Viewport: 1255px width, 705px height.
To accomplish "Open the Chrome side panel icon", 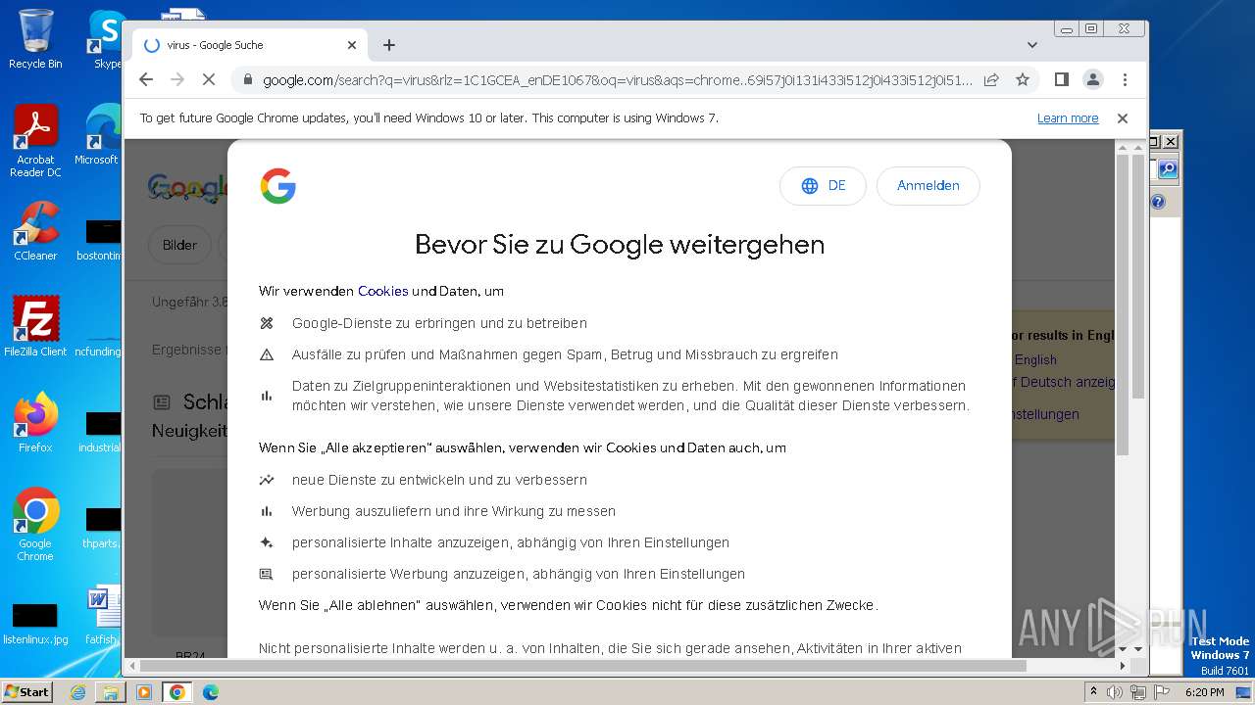I will pyautogui.click(x=1061, y=79).
